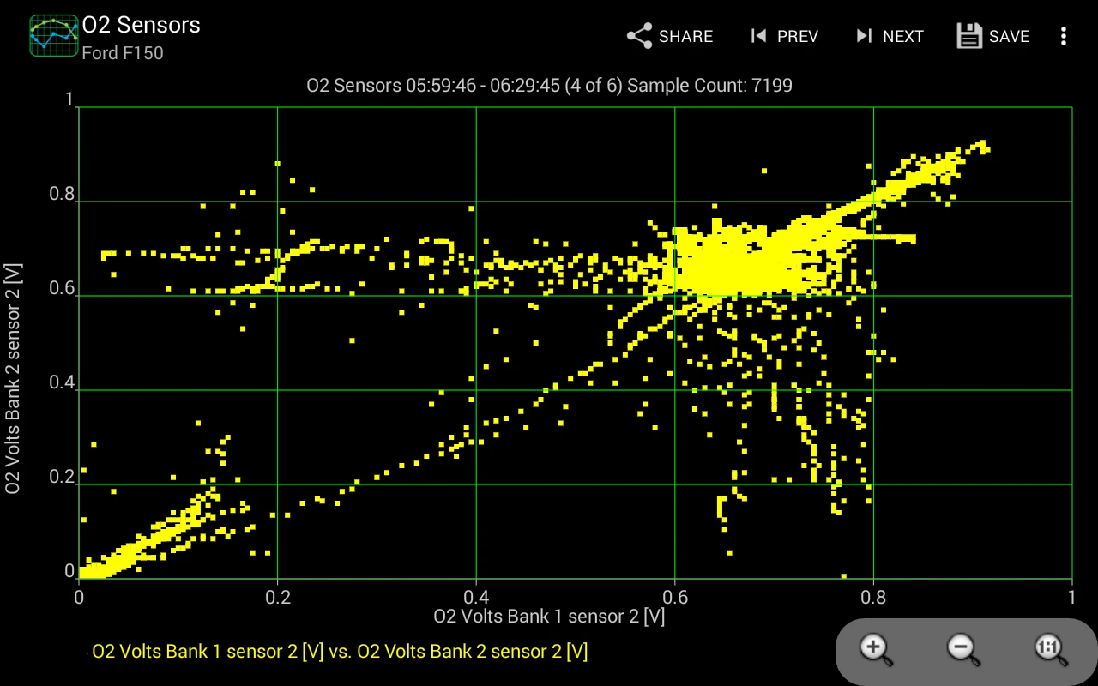The image size is (1098, 686).
Task: Click the vertical Y-axis label for Bank 2 sensor 2
Action: pos(13,378)
